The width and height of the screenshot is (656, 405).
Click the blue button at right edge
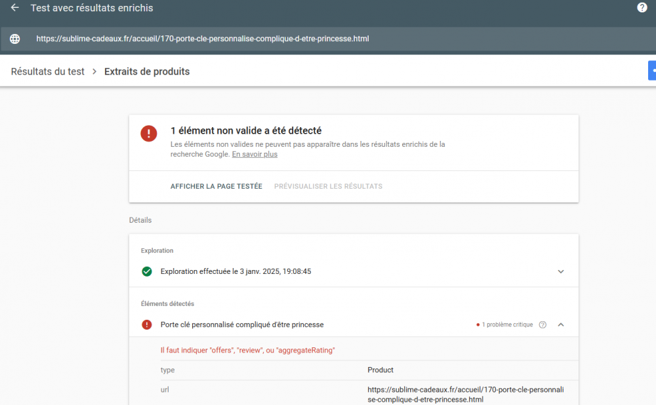652,71
